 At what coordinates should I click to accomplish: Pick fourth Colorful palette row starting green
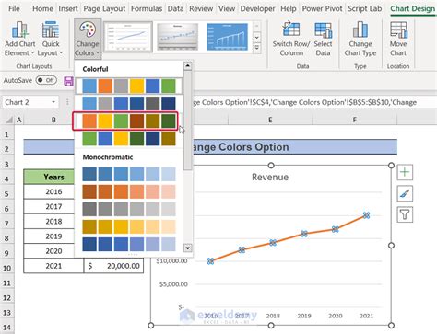click(x=129, y=139)
